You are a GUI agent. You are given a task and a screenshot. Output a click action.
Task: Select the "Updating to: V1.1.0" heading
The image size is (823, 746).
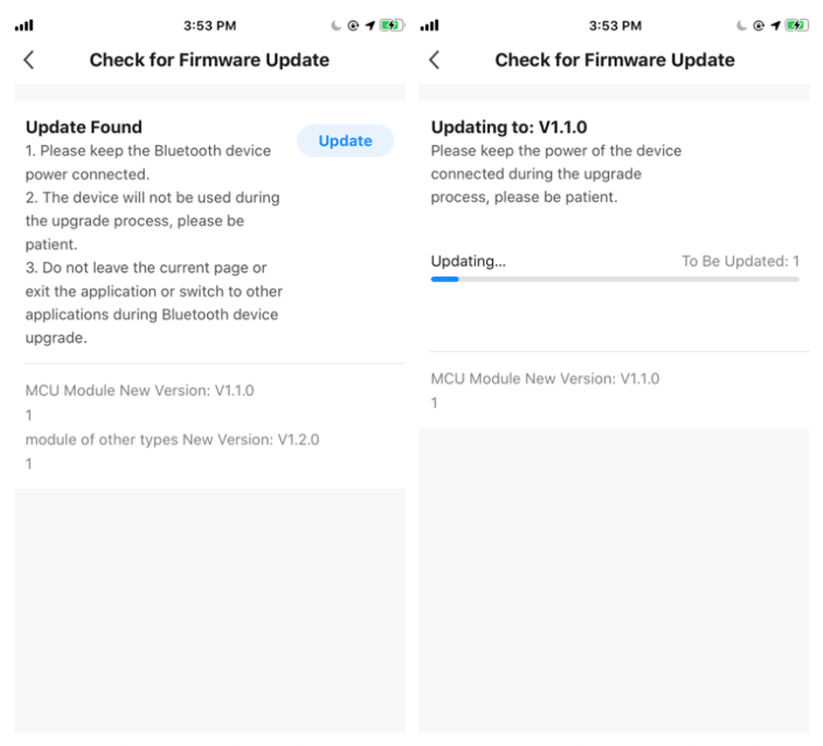[508, 127]
